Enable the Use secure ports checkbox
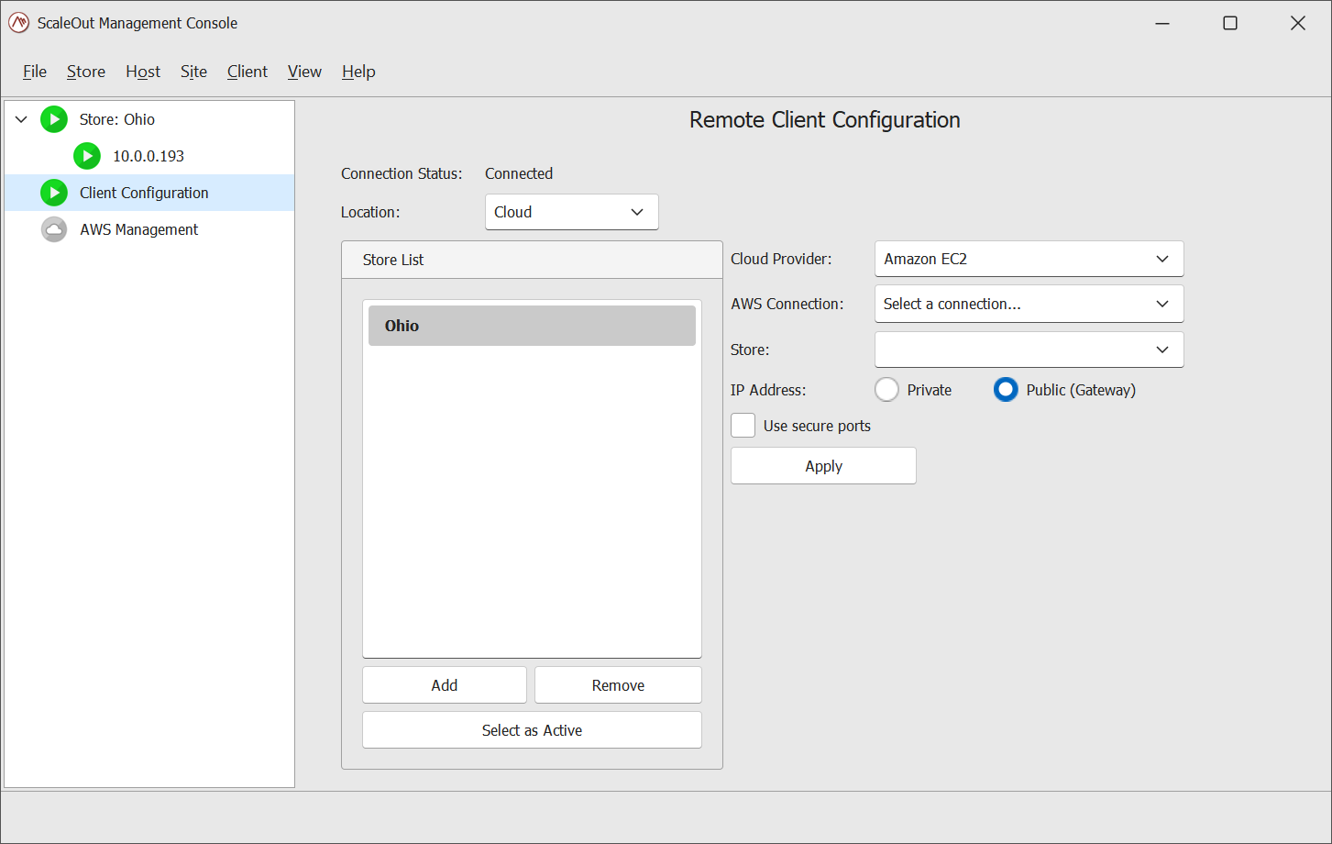This screenshot has width=1332, height=844. pyautogui.click(x=743, y=426)
